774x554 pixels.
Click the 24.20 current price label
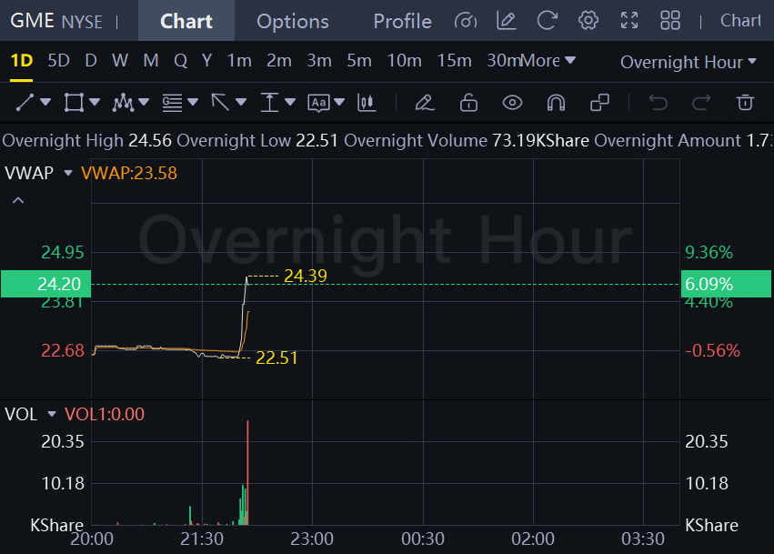45,284
